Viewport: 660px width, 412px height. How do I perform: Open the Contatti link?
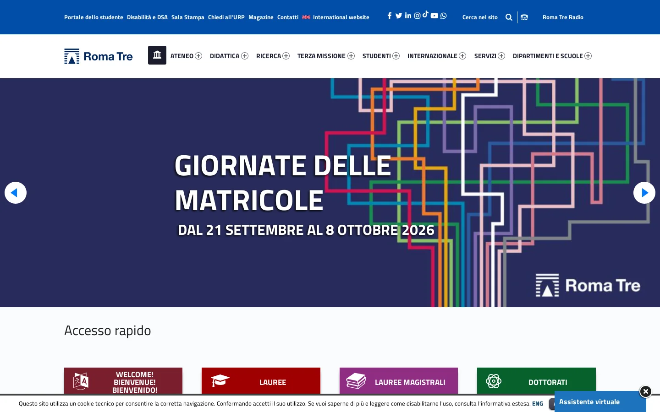(x=288, y=17)
